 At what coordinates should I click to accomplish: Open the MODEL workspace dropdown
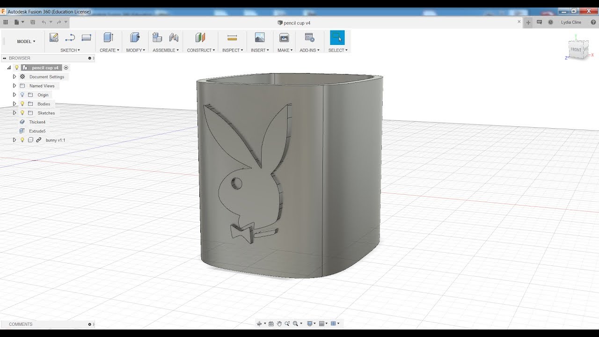(26, 42)
